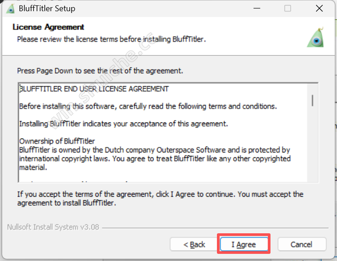The height and width of the screenshot is (261, 337).
Task: Minimize the BluffTitler Setup window
Action: 257,8
